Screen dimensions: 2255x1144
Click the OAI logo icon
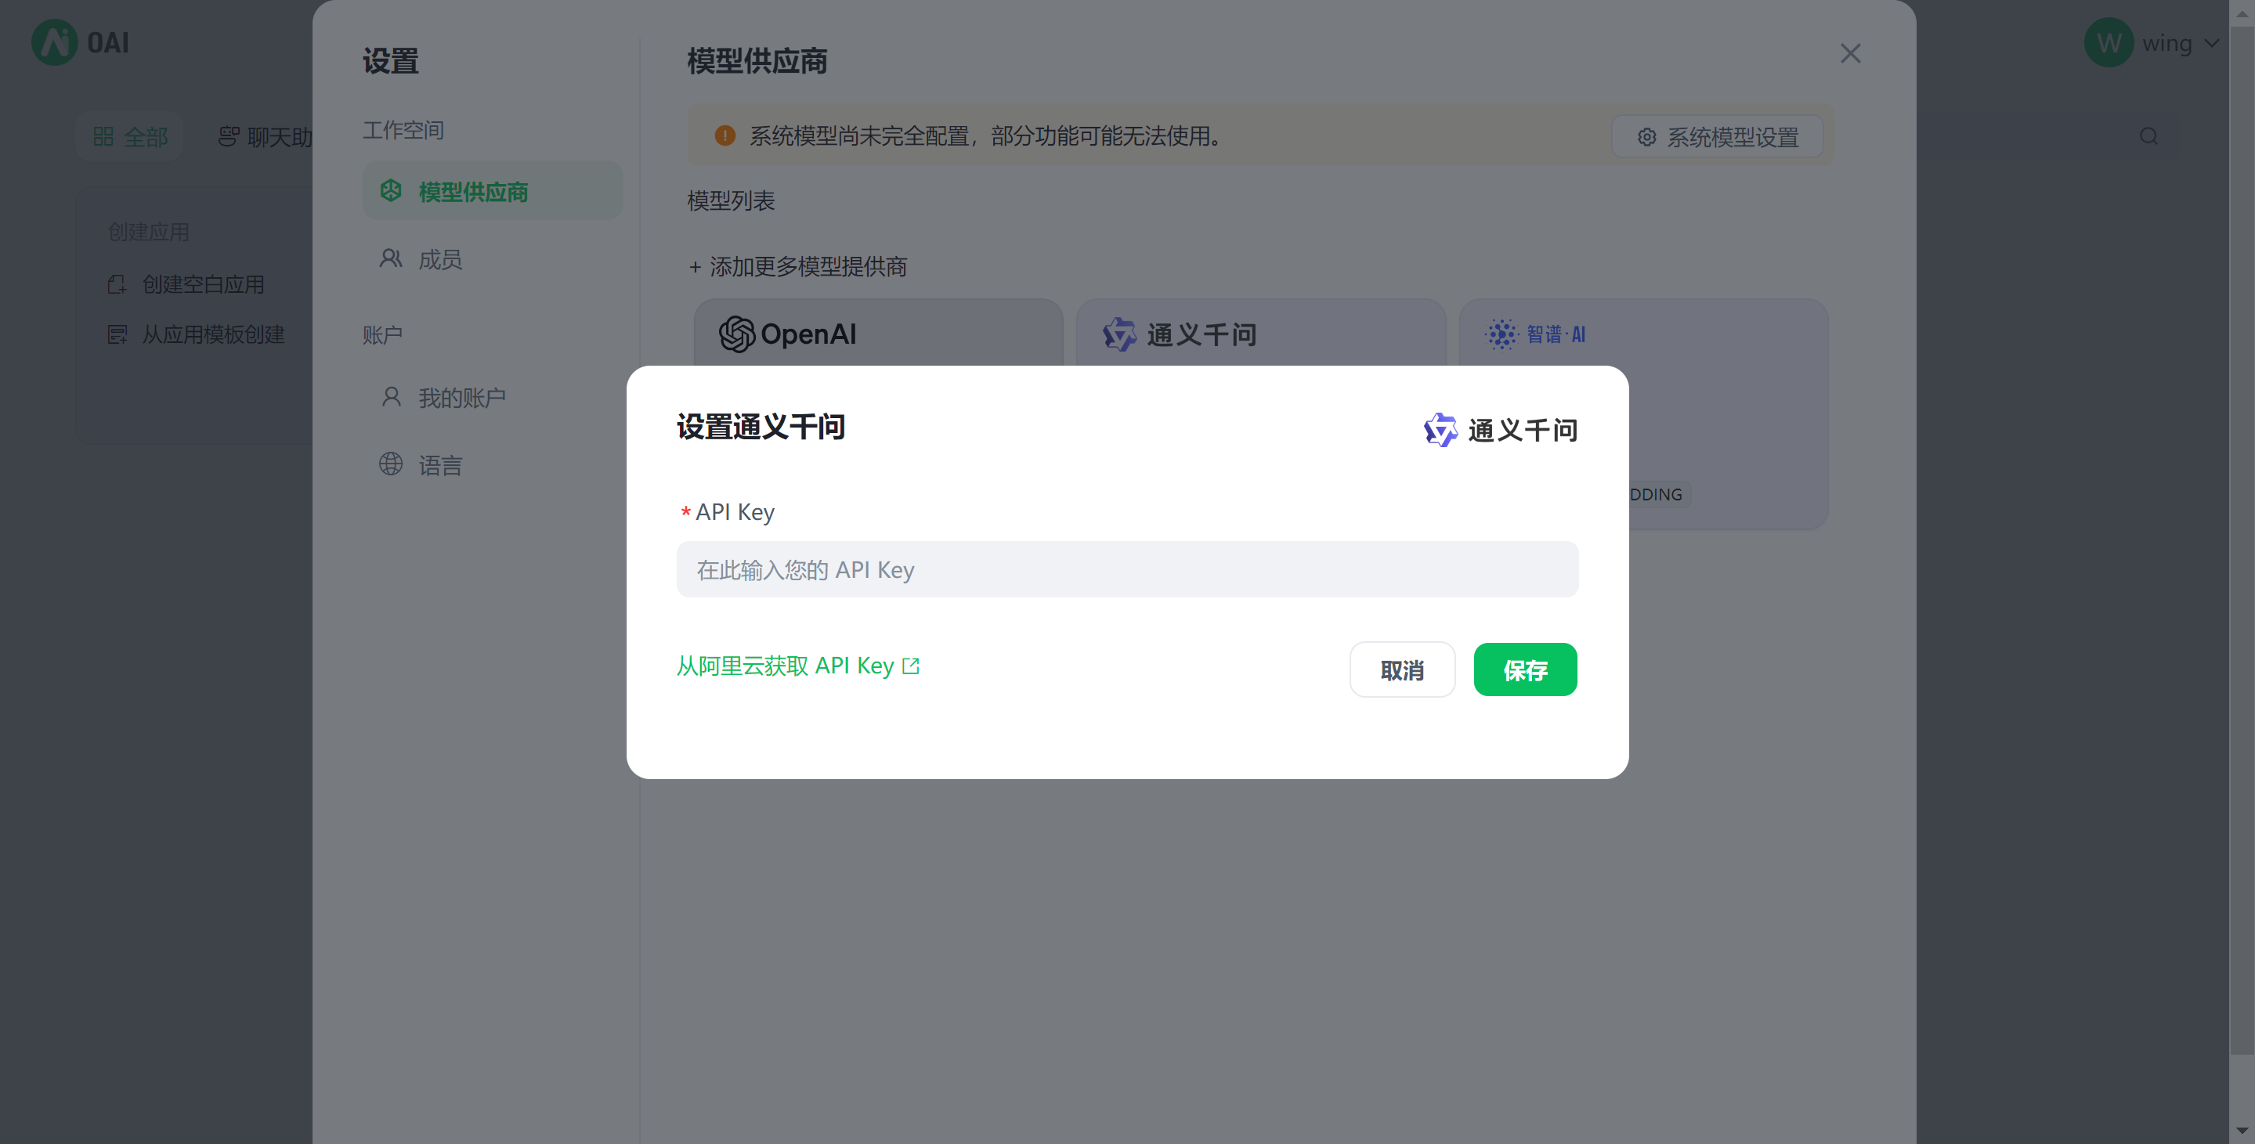(x=54, y=42)
